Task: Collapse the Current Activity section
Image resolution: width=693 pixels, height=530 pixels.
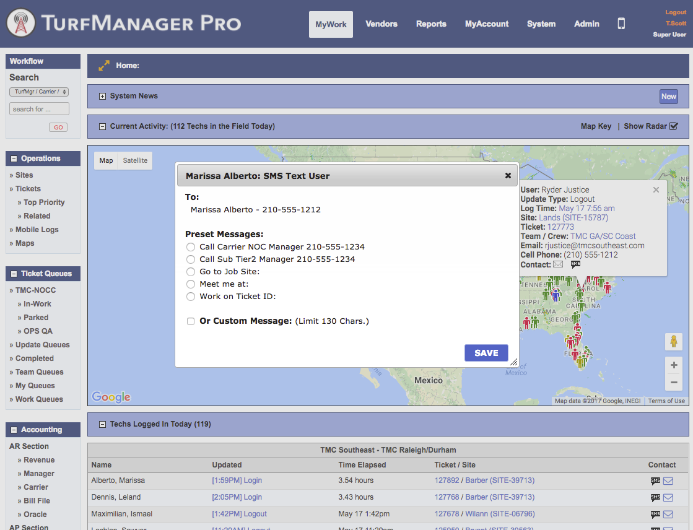Action: tap(103, 126)
